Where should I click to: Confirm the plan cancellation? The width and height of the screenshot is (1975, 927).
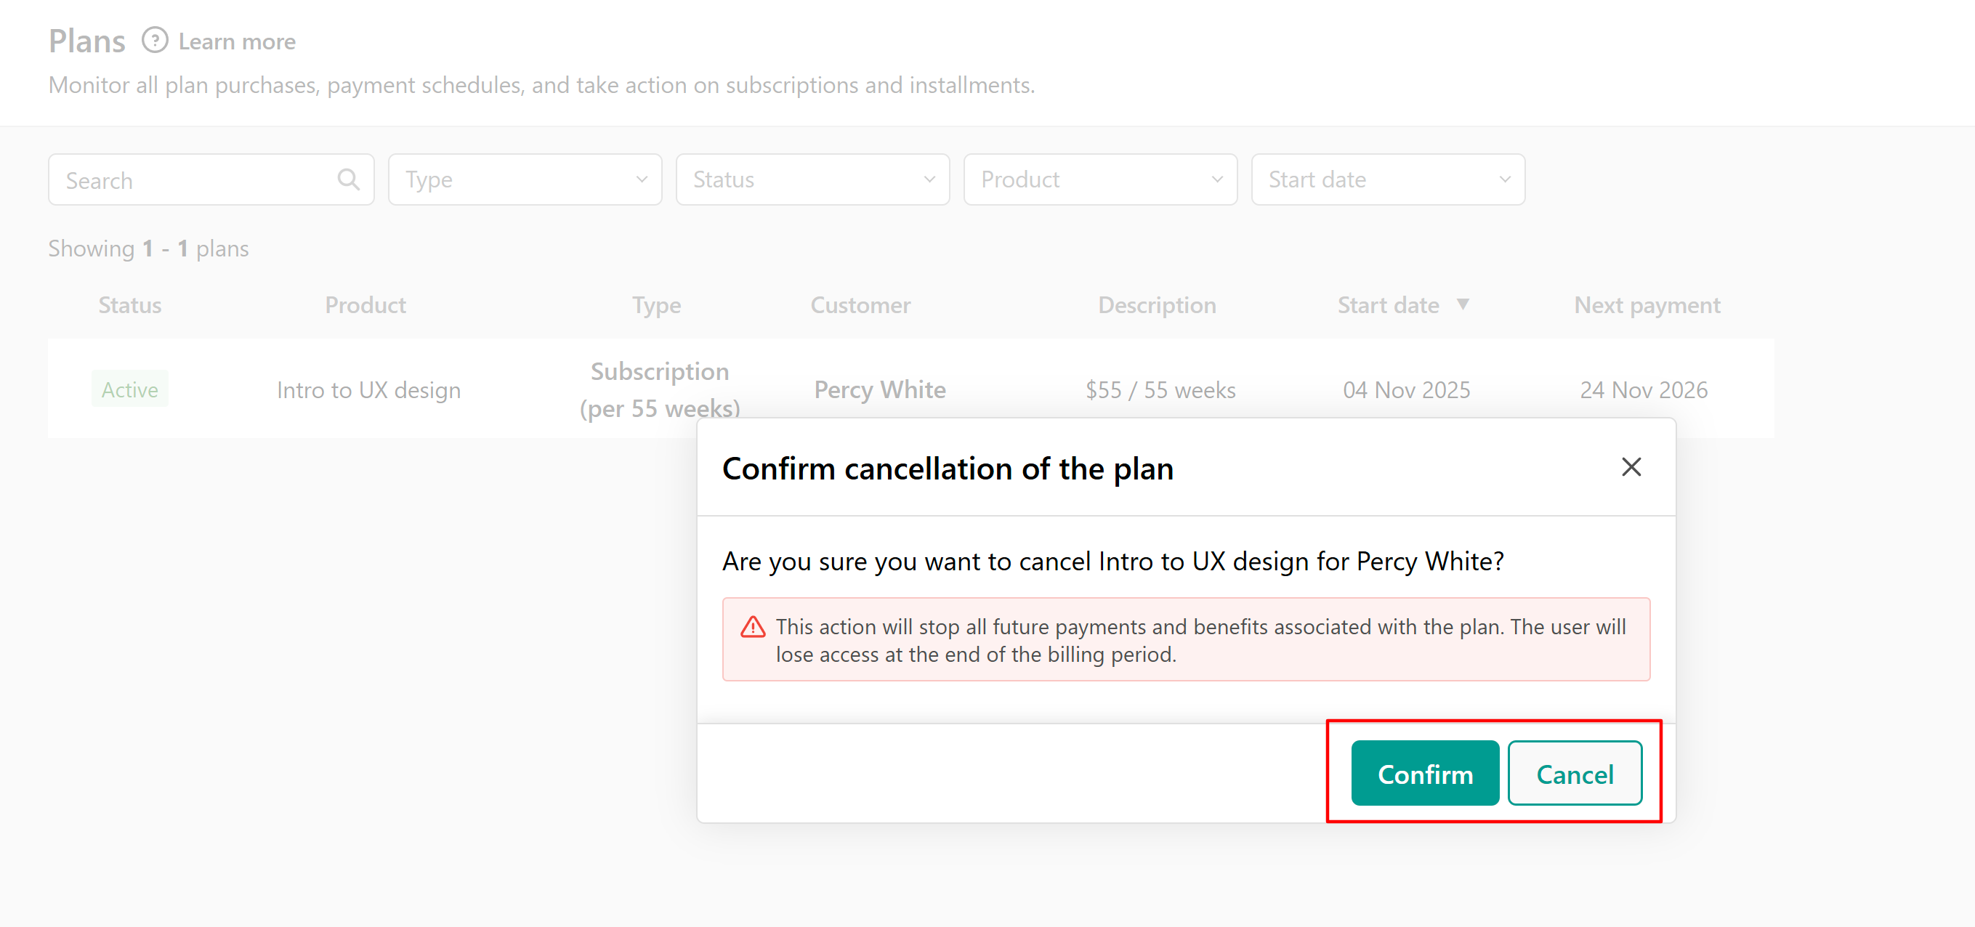(1424, 774)
